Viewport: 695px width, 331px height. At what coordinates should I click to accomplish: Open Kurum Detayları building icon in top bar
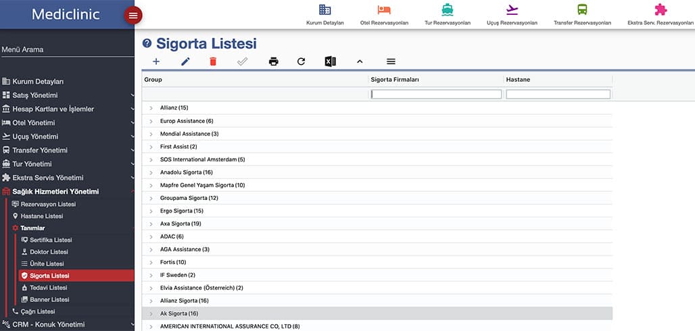click(x=325, y=9)
